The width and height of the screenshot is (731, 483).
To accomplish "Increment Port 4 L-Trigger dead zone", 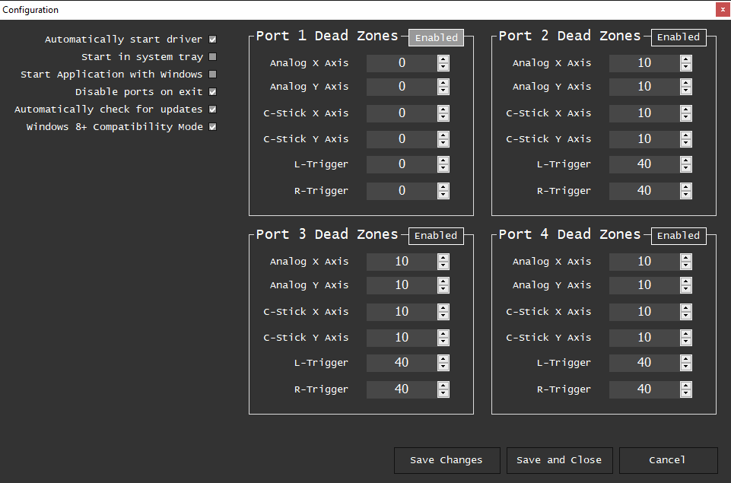I will click(x=685, y=359).
